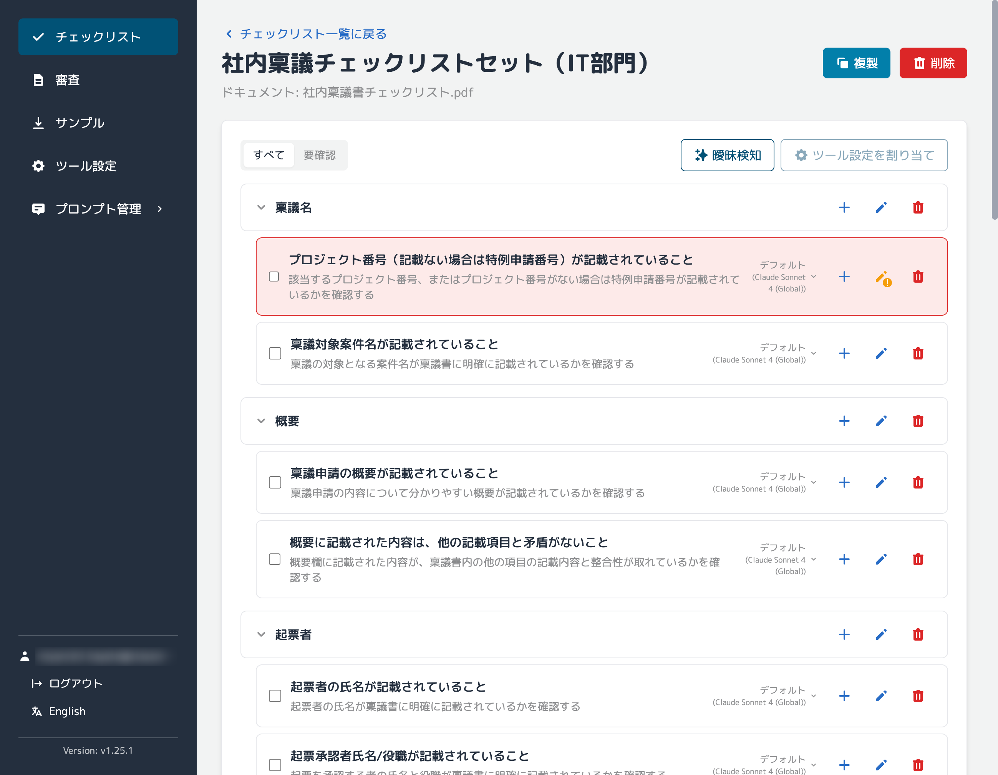Delete the プロジェクト番号 check item
This screenshot has width=998, height=775.
click(x=918, y=277)
